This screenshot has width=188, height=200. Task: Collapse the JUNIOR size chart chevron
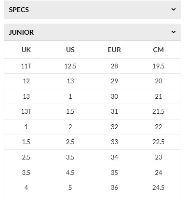(173, 32)
